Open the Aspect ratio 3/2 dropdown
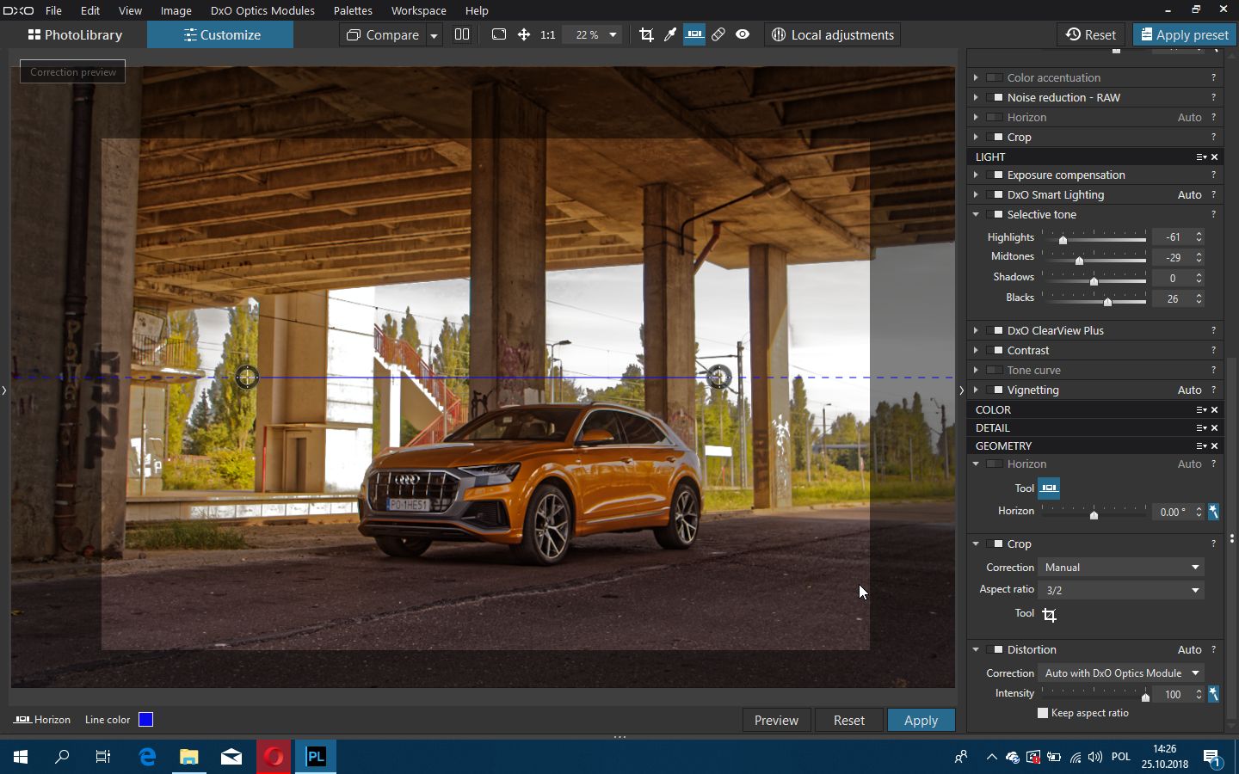Viewport: 1239px width, 774px height. click(x=1122, y=590)
